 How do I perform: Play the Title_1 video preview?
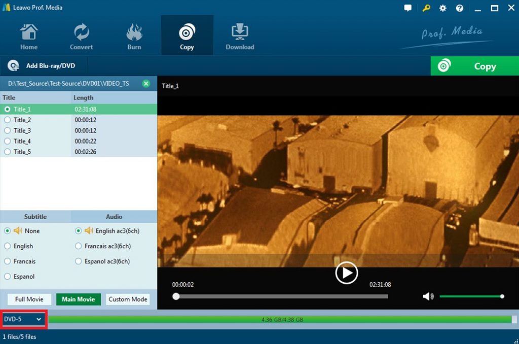pyautogui.click(x=347, y=273)
